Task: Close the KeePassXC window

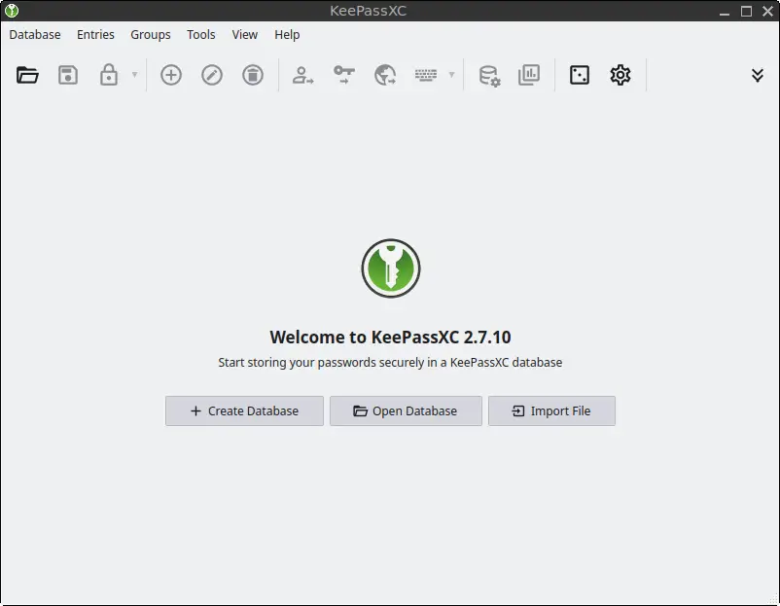Action: coord(767,11)
